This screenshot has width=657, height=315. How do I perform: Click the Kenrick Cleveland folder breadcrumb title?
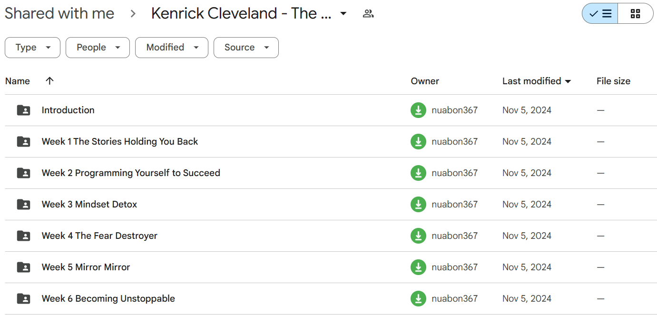click(241, 13)
